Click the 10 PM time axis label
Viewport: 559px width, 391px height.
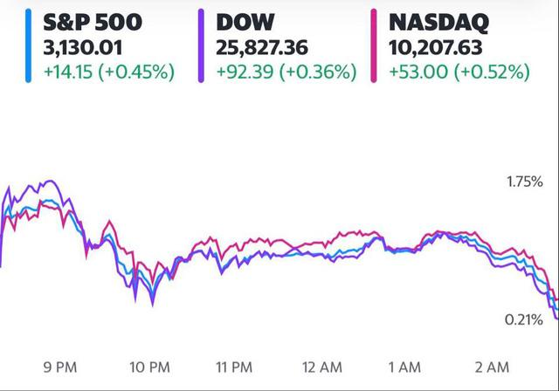(149, 367)
